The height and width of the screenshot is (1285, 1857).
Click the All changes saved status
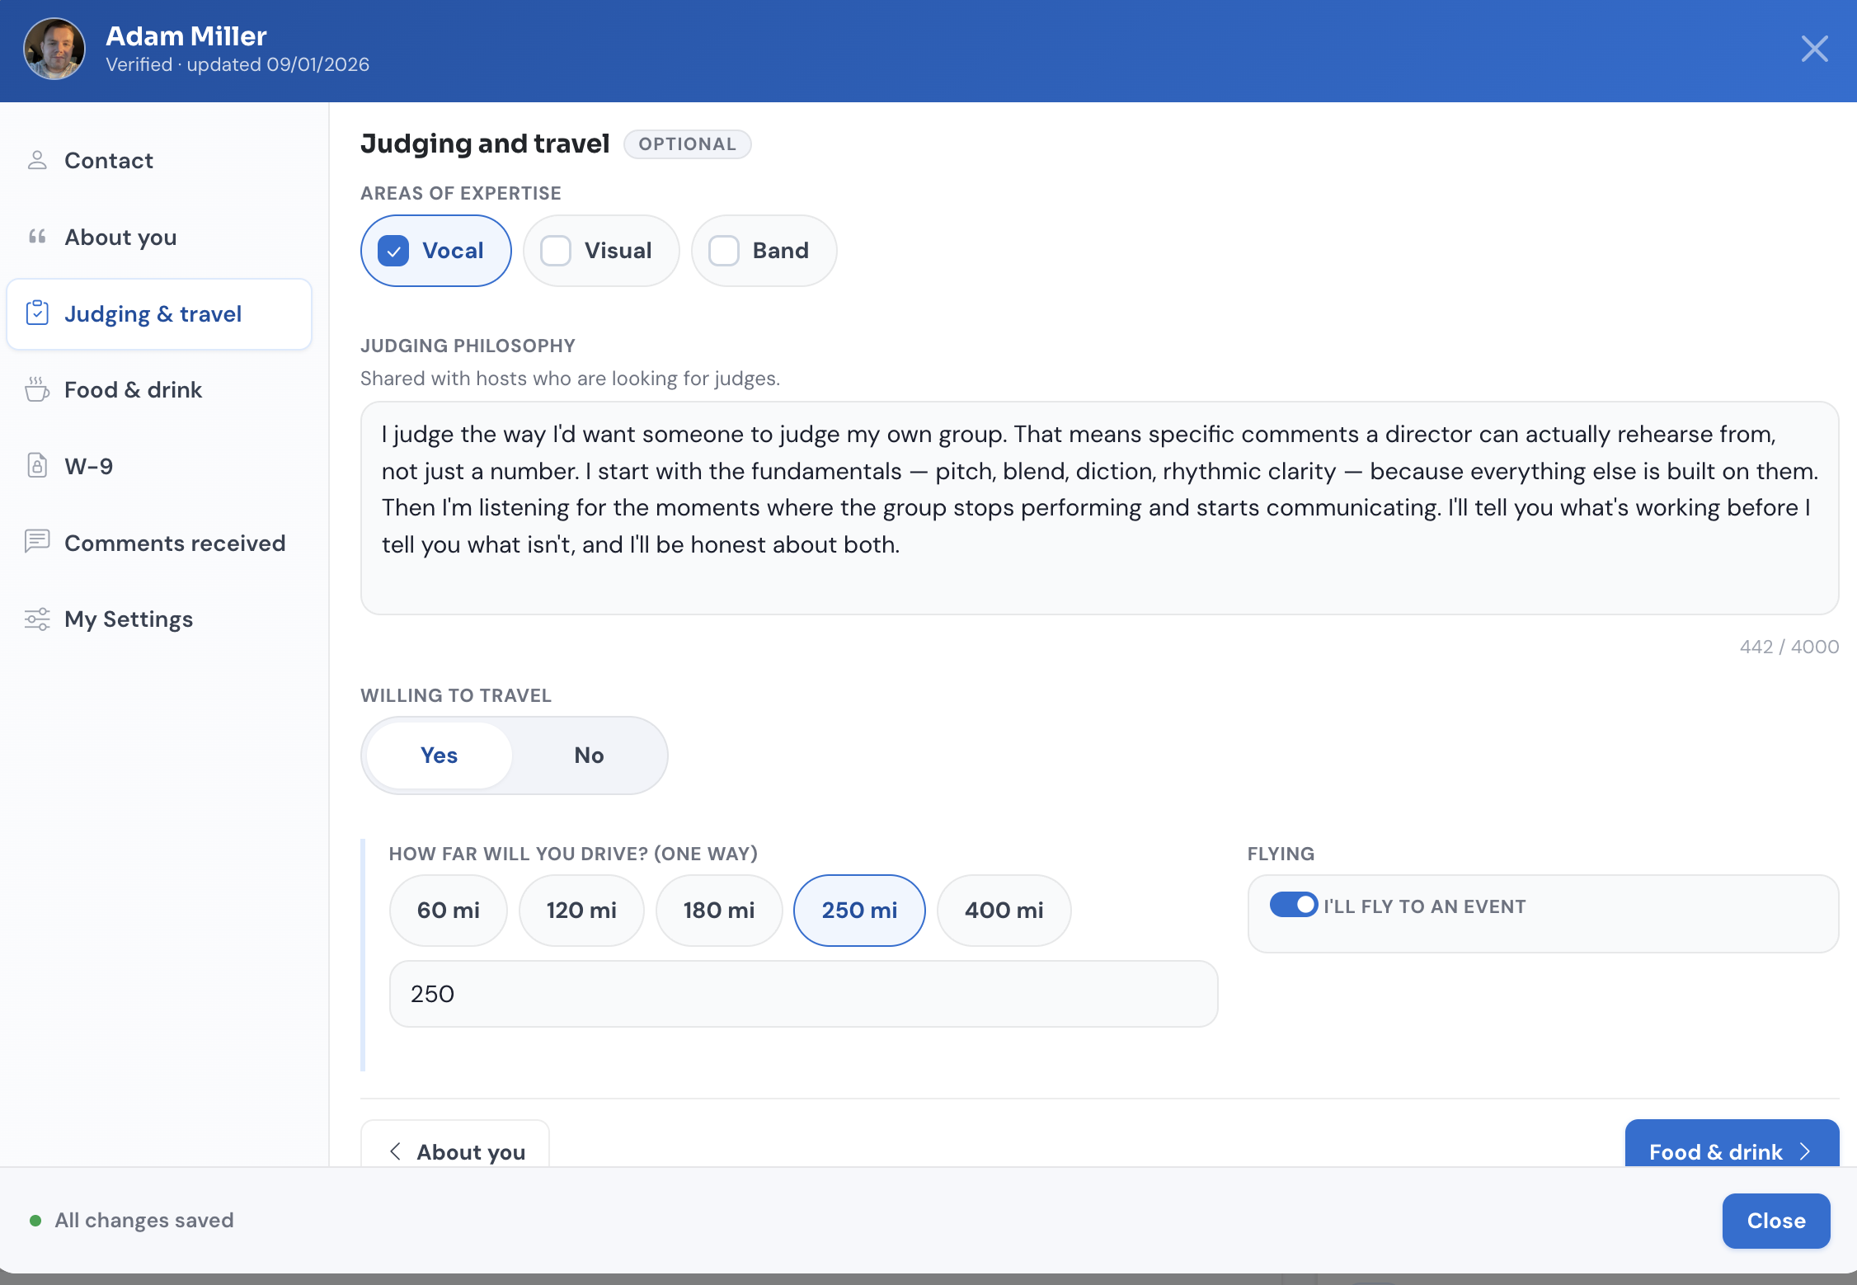click(x=132, y=1220)
